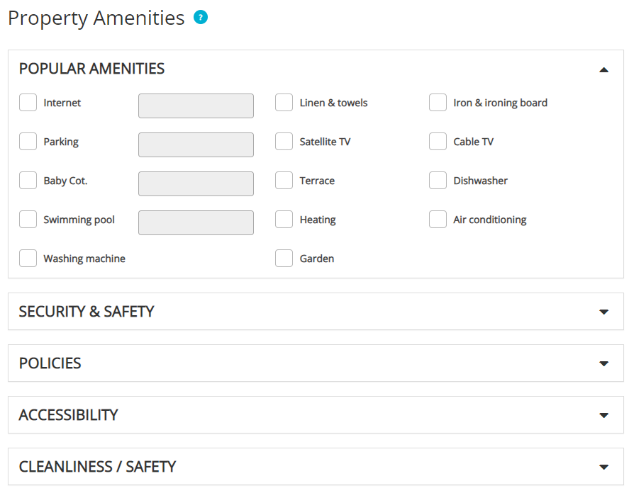
Task: Expand the Security & Safety section
Action: click(603, 312)
